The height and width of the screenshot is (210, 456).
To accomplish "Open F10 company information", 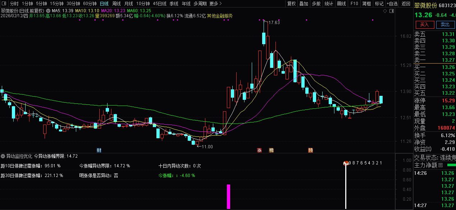I will click(354, 4).
